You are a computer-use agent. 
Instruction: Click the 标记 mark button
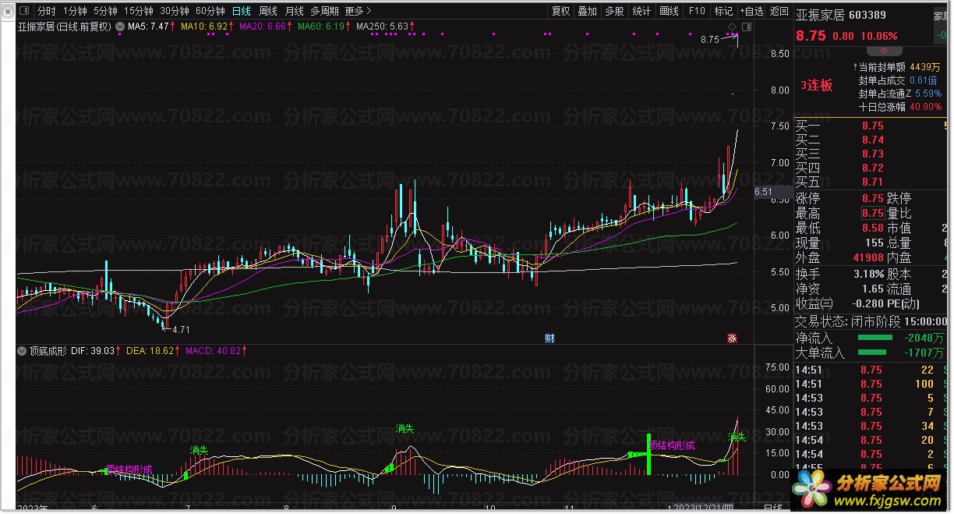click(x=724, y=11)
